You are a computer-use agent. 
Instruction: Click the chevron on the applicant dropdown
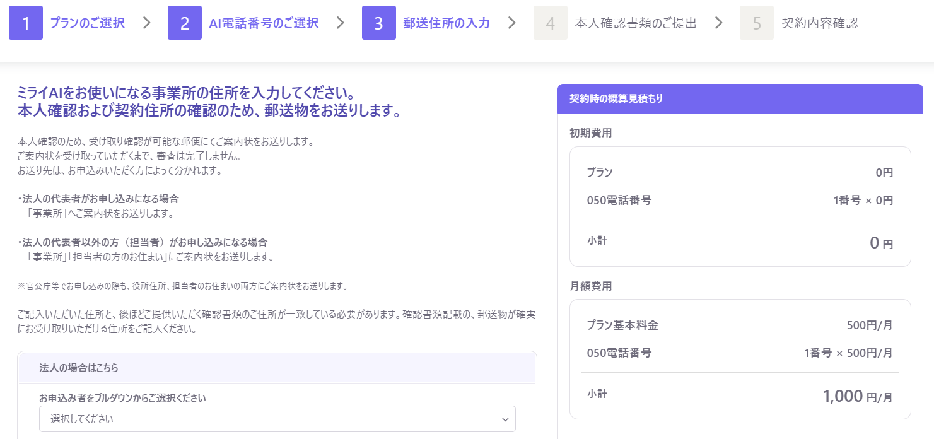(x=504, y=419)
